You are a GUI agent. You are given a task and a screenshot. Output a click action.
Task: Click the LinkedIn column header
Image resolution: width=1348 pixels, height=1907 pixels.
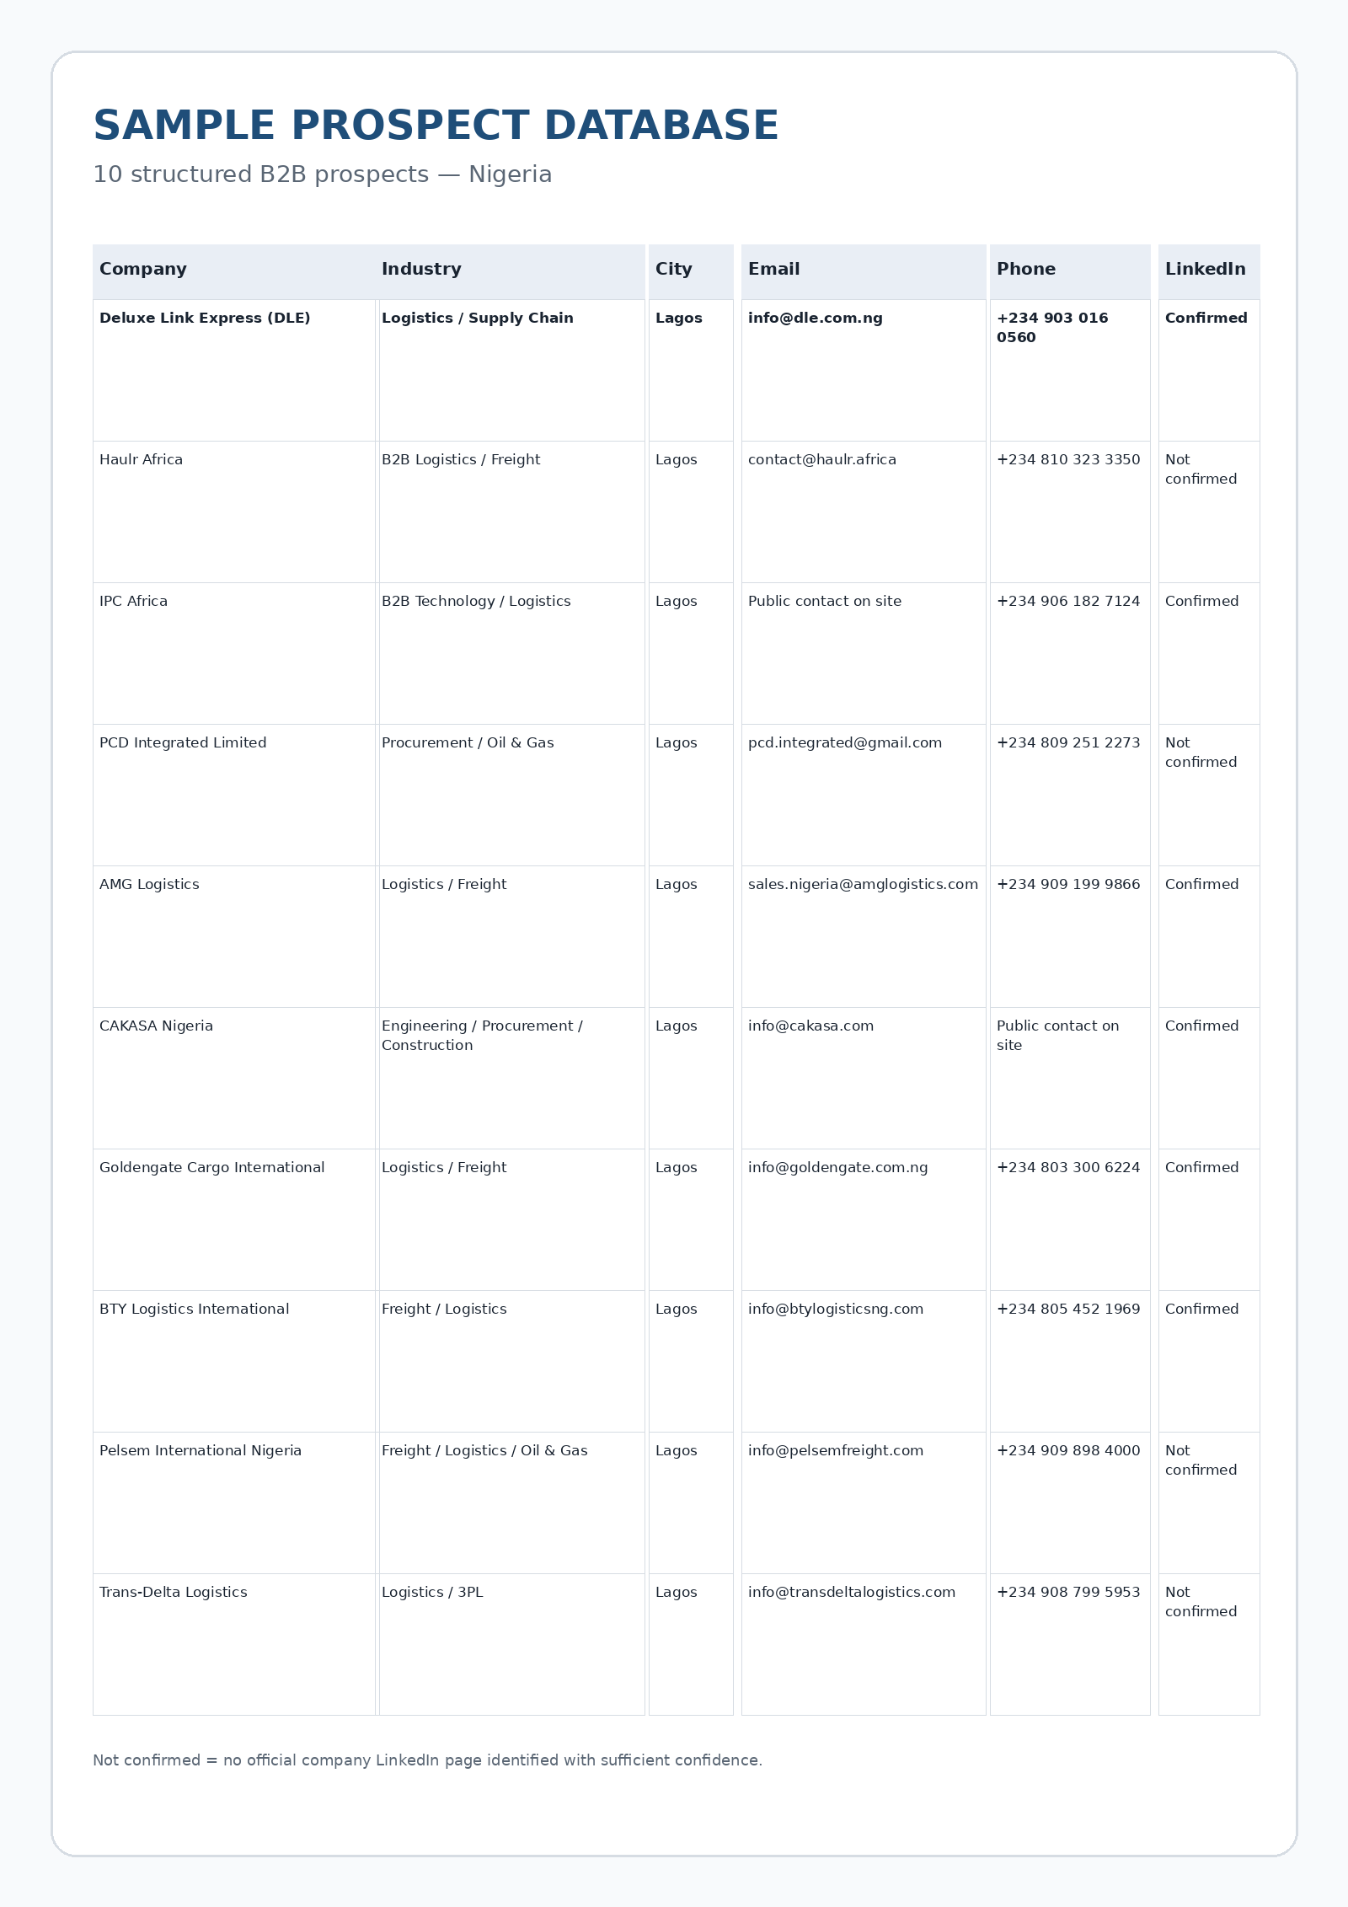pos(1205,269)
